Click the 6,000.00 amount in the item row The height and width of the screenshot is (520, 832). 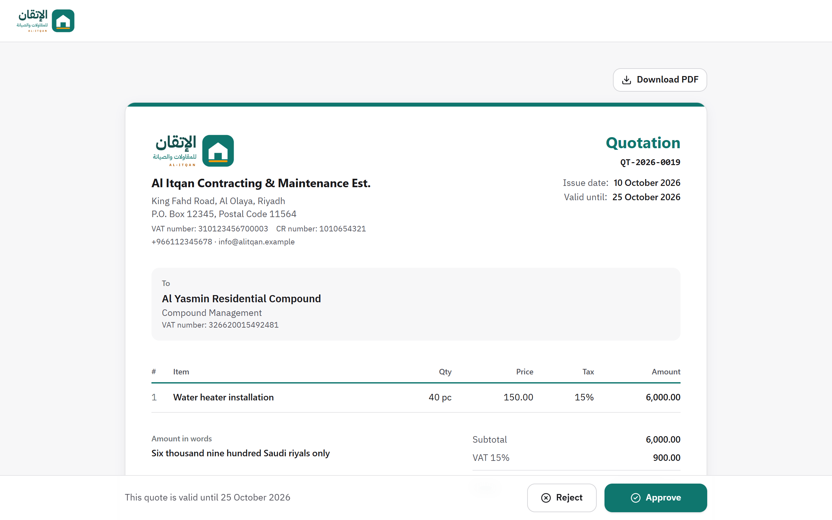pos(663,397)
